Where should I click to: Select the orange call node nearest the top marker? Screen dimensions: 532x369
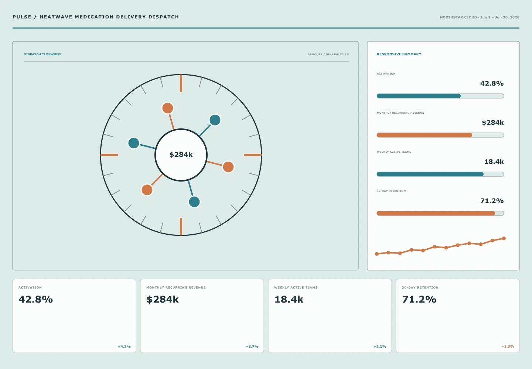(168, 108)
